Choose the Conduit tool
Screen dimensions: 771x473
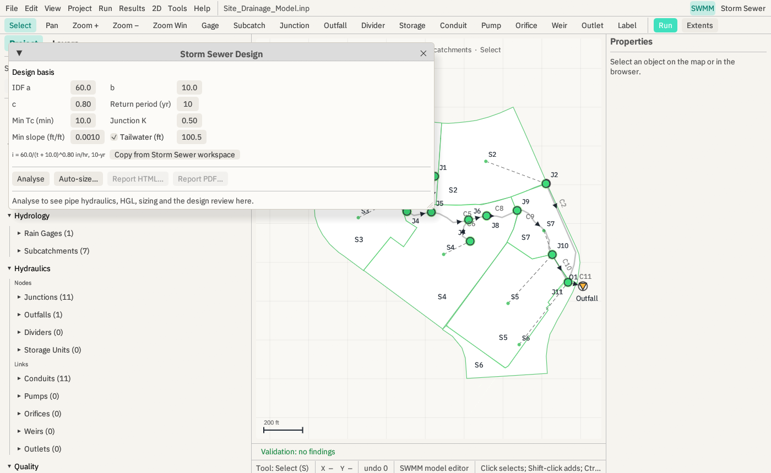tap(453, 25)
